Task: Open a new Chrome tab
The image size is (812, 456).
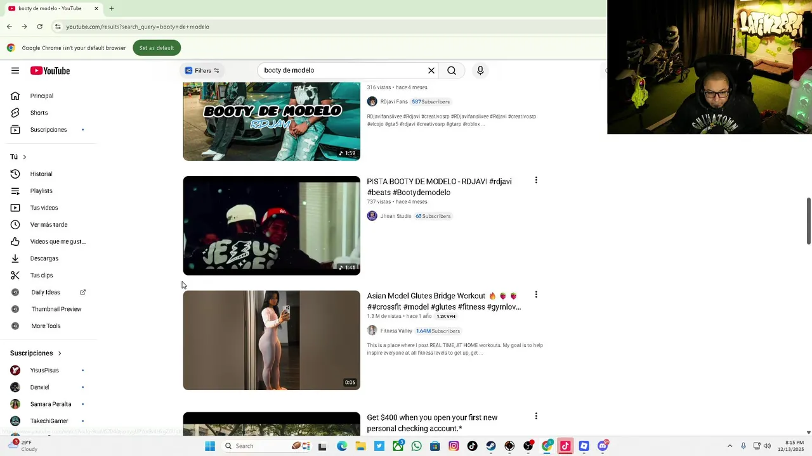Action: pos(112,9)
